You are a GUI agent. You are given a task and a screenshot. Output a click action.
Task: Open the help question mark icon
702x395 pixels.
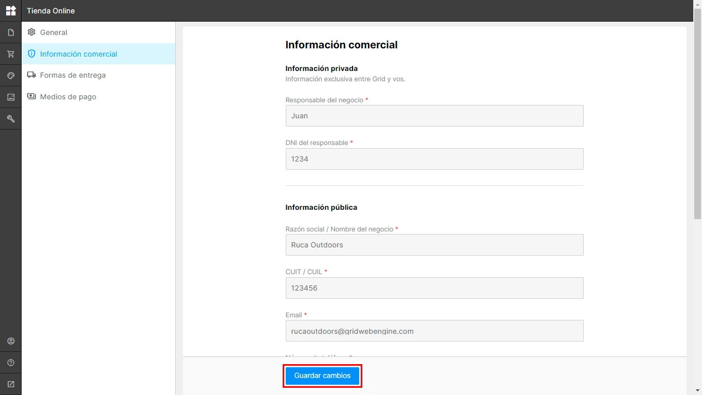tap(11, 363)
